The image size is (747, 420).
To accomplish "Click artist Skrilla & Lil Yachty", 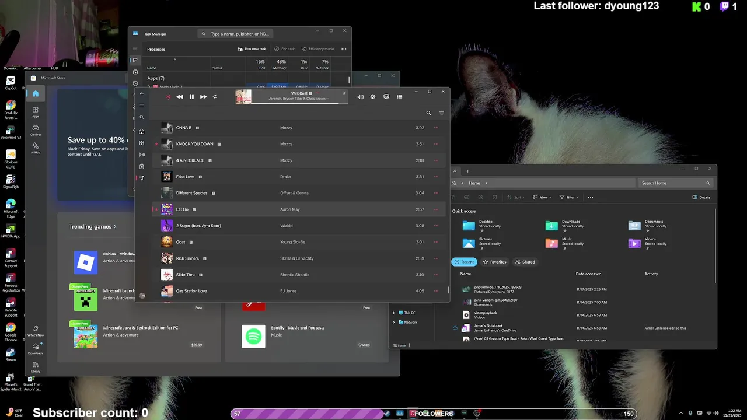I will [x=297, y=258].
